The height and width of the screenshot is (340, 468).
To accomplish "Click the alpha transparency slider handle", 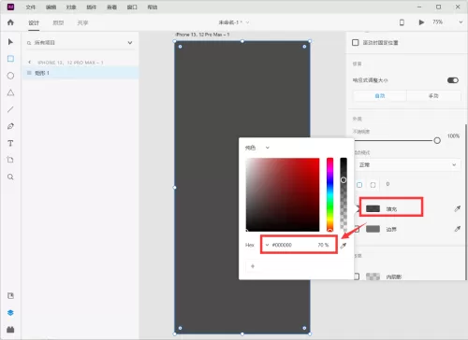I will pos(344,180).
